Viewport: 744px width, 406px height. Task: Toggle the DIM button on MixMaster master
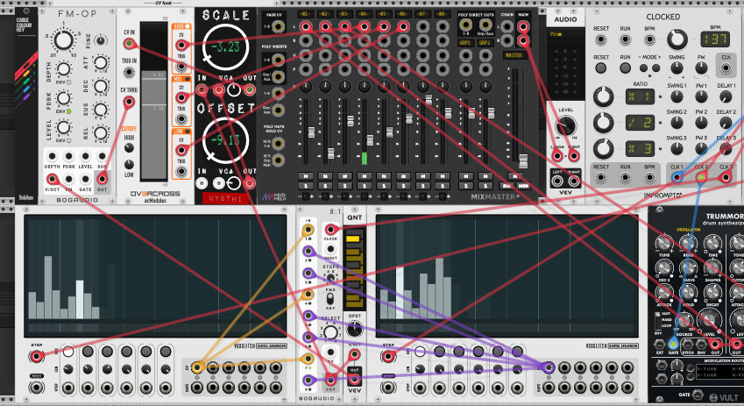pos(507,186)
